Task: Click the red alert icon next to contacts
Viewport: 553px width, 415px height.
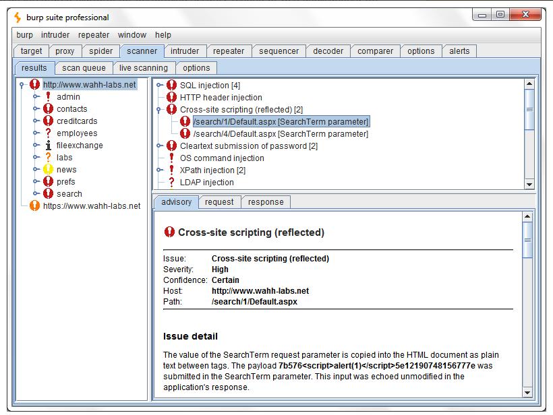Action: tap(49, 109)
